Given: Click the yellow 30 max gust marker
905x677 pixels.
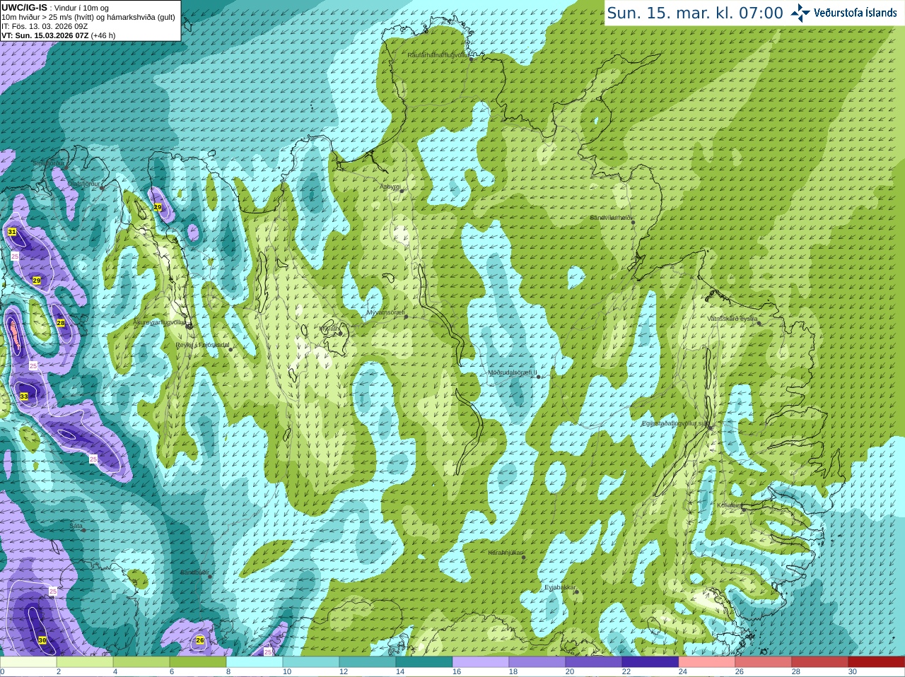Looking at the screenshot, I should click(x=42, y=640).
